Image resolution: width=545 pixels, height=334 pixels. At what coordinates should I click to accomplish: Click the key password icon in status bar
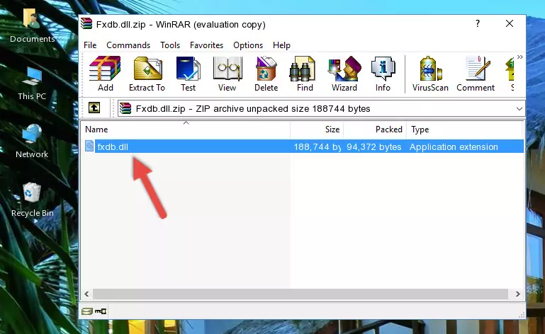[101, 311]
